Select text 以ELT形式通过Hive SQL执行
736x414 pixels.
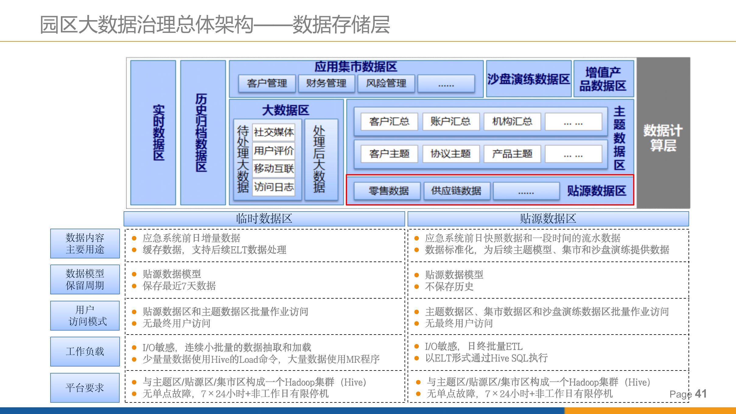[486, 358]
